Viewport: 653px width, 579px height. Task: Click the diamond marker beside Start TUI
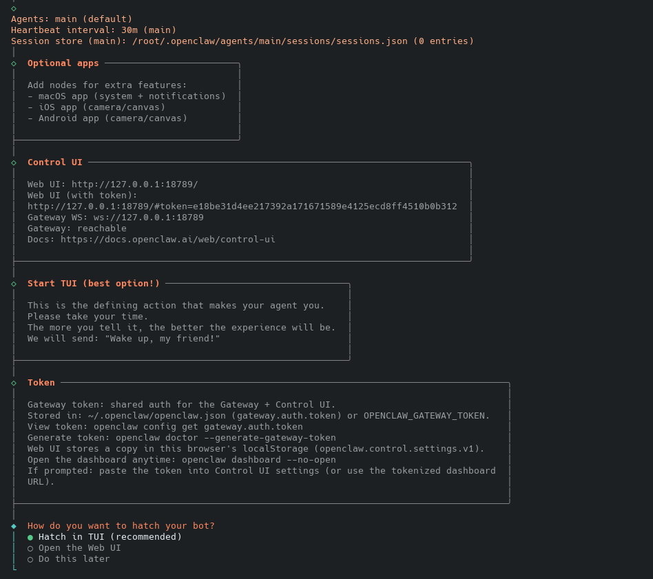(14, 284)
